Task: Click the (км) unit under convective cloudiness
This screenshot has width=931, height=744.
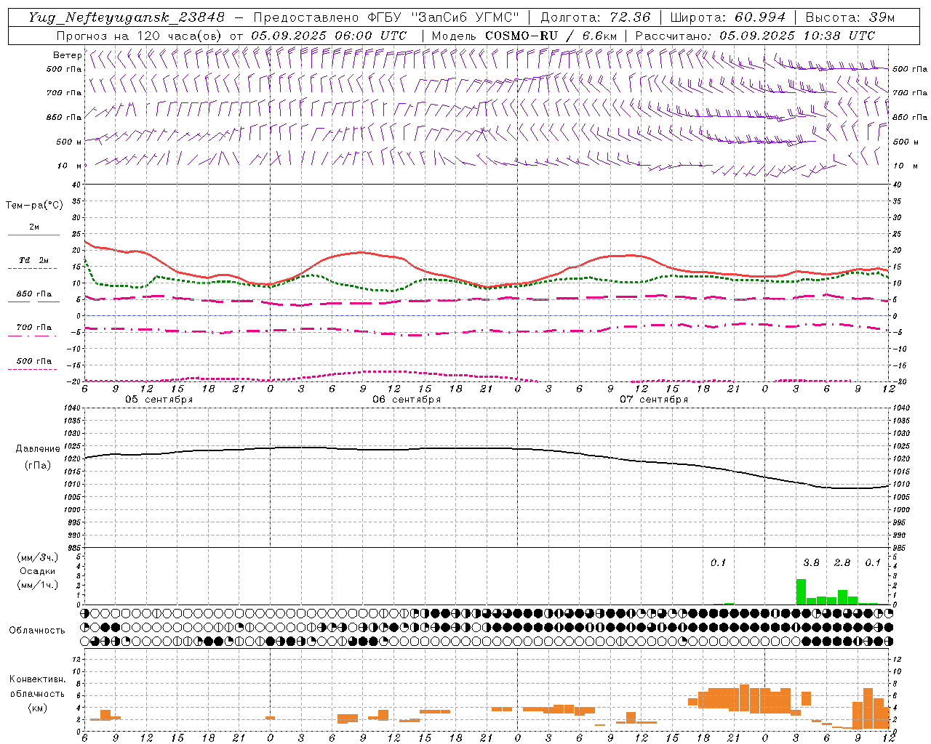Action: [38, 708]
